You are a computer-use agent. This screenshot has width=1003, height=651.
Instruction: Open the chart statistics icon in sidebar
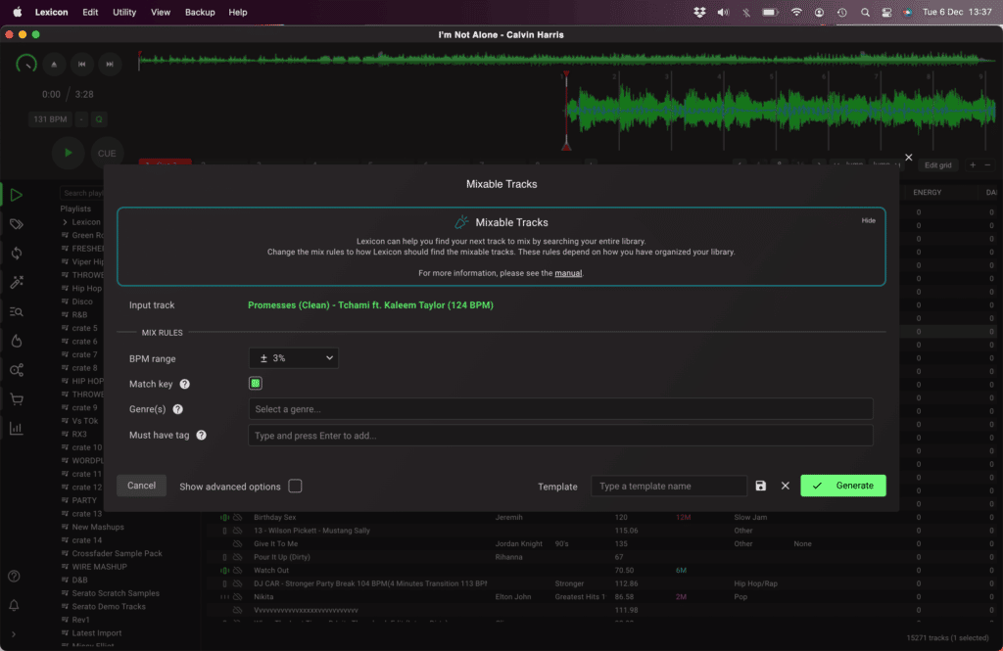[17, 429]
